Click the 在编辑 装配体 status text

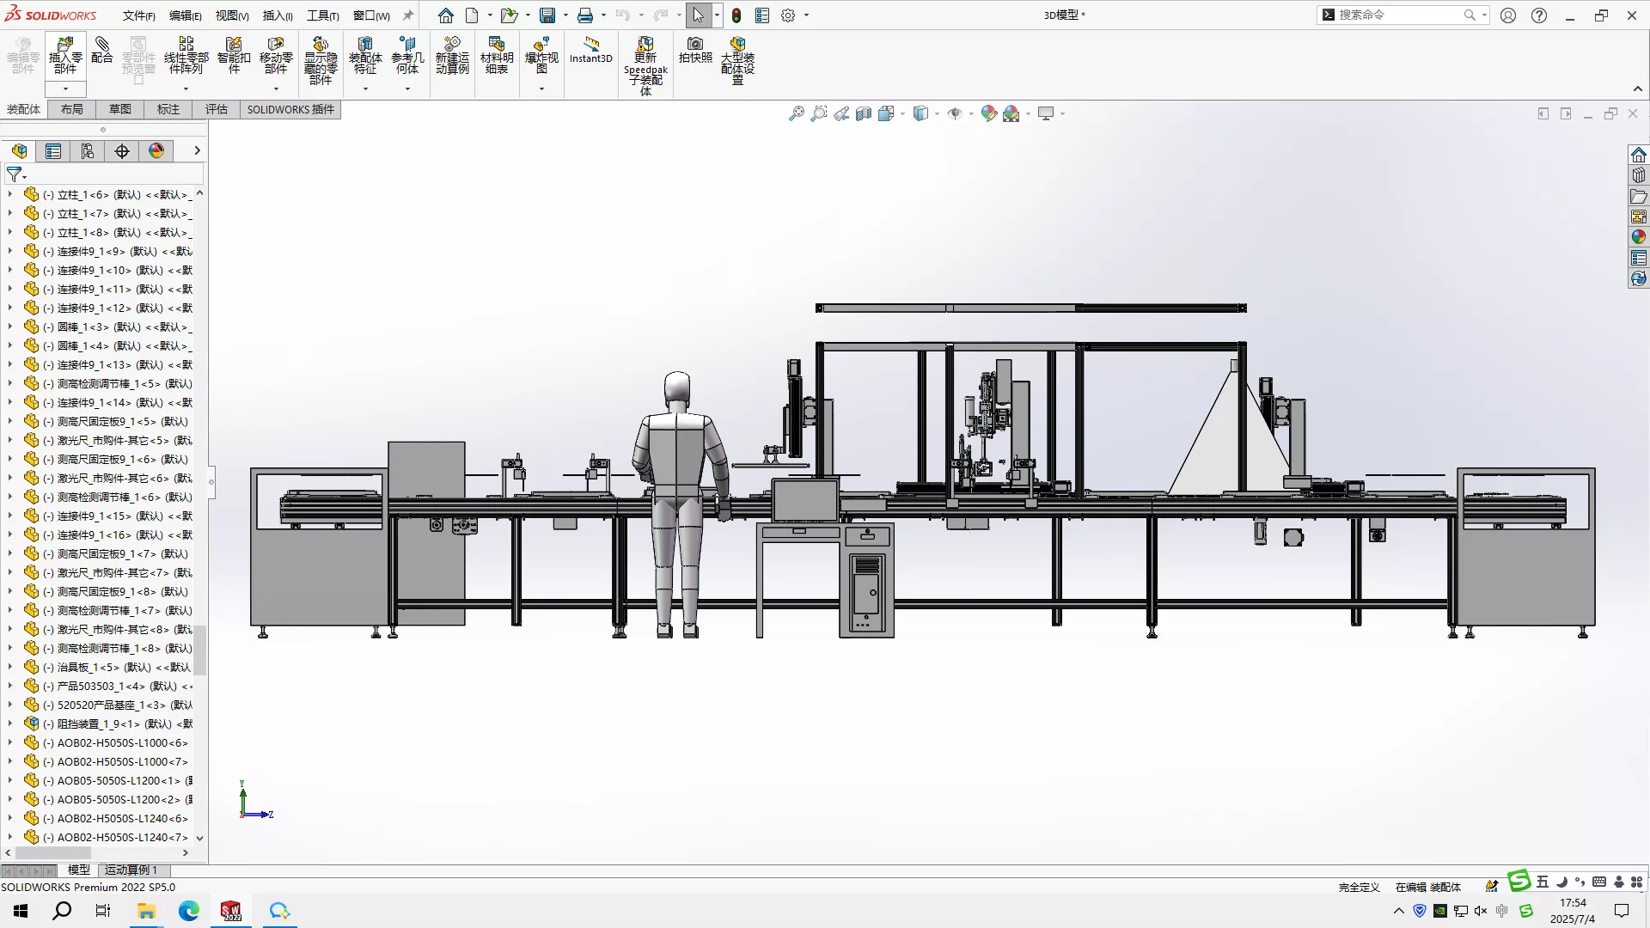[x=1428, y=888]
